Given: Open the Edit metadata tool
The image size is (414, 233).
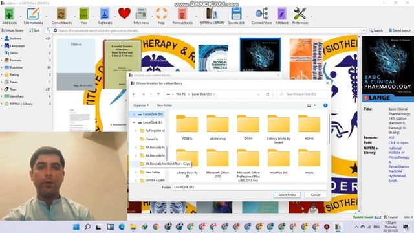Looking at the screenshot, I should [x=33, y=14].
